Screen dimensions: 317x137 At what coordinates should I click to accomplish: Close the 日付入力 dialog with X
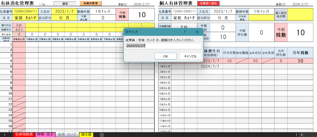tap(197, 32)
